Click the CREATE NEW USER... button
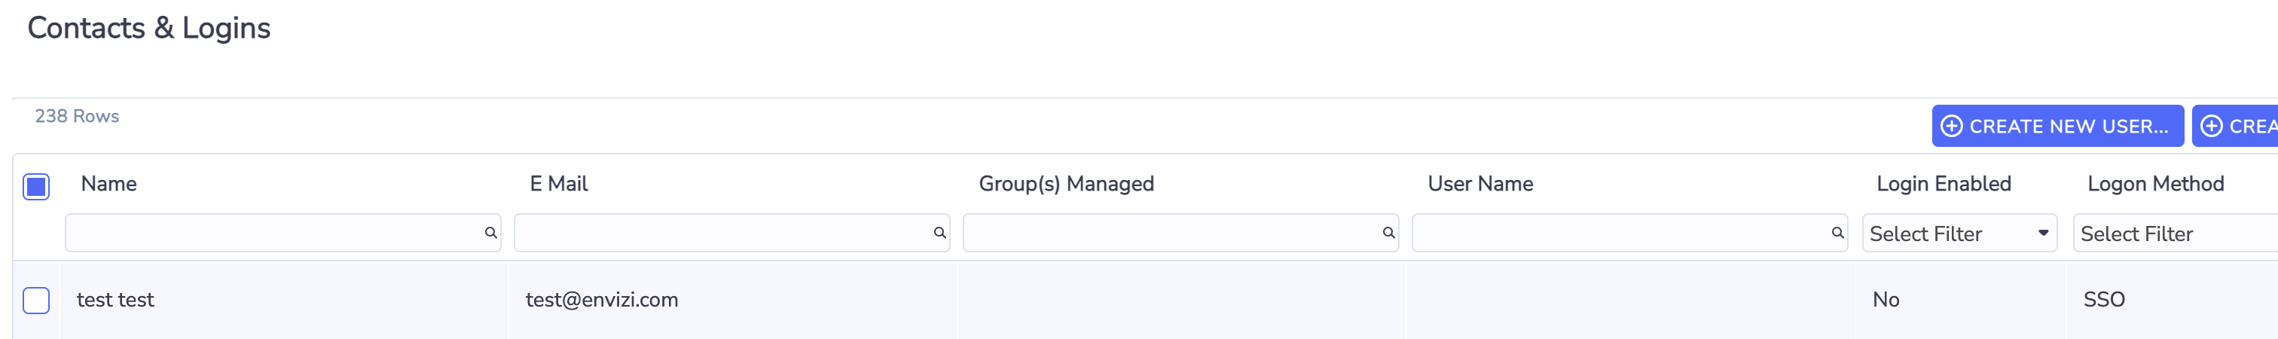The width and height of the screenshot is (2278, 339). pos(2058,127)
